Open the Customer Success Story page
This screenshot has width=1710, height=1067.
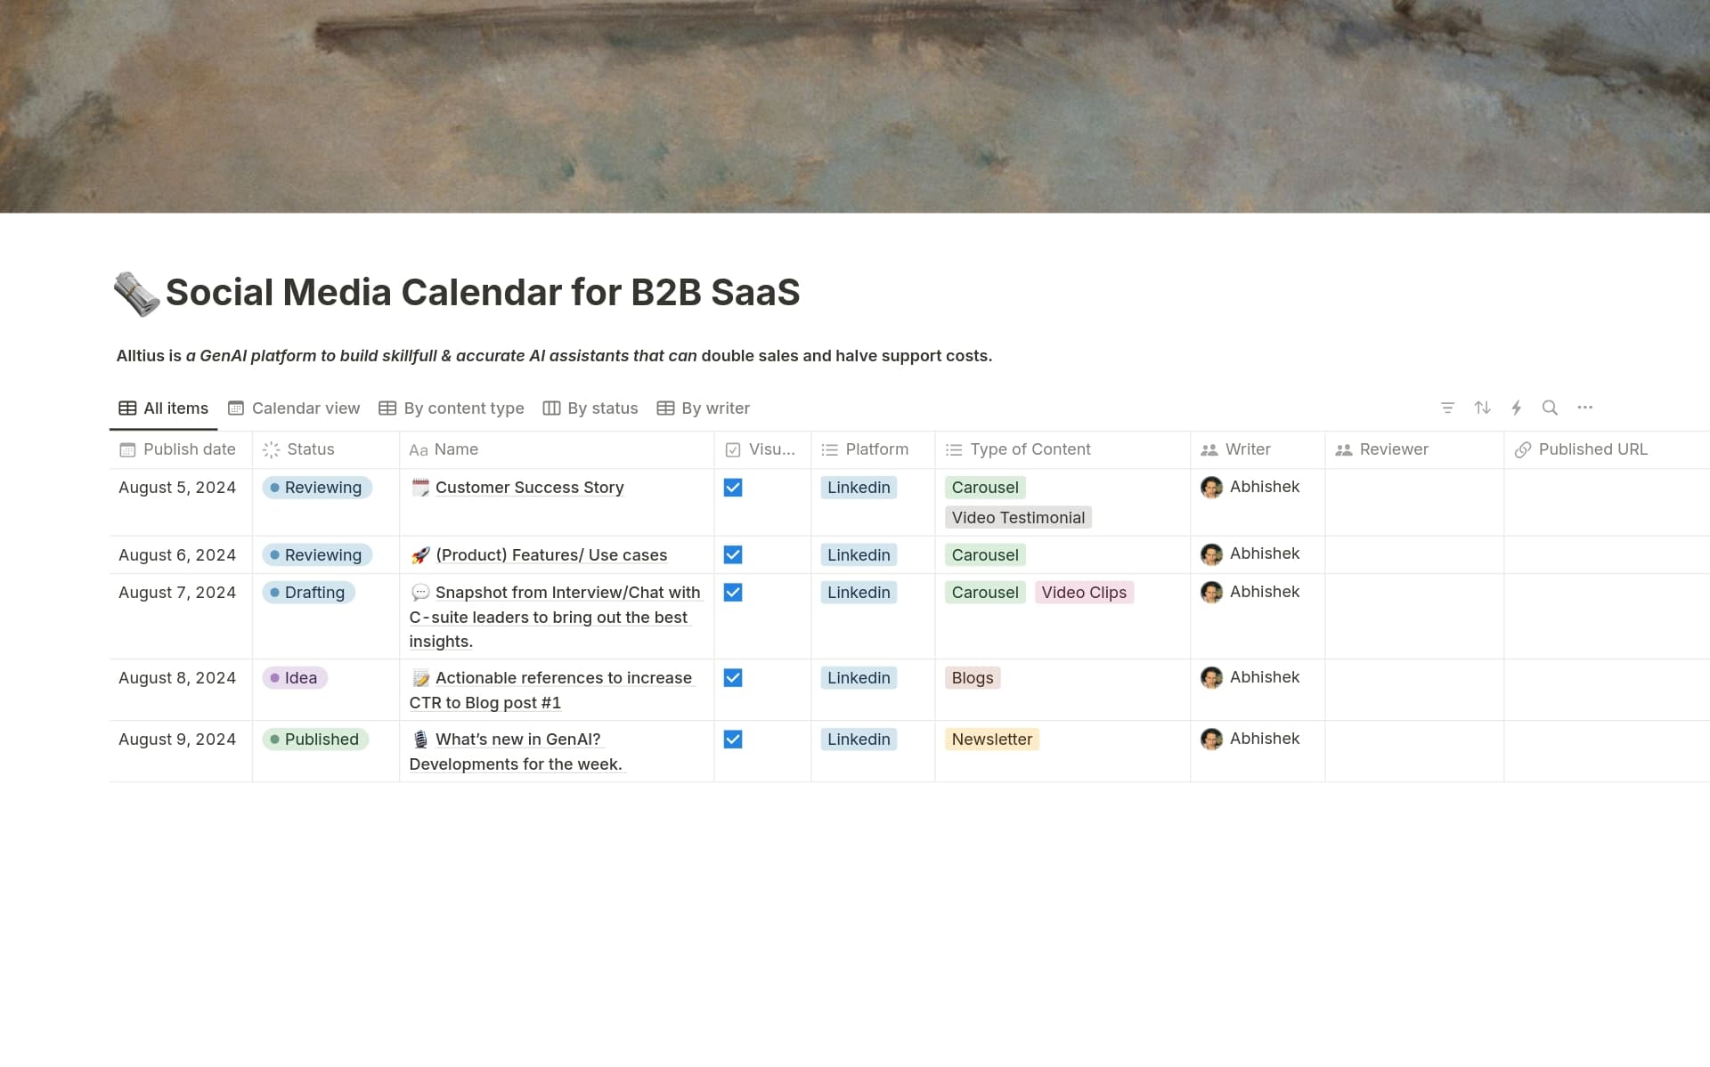coord(529,487)
